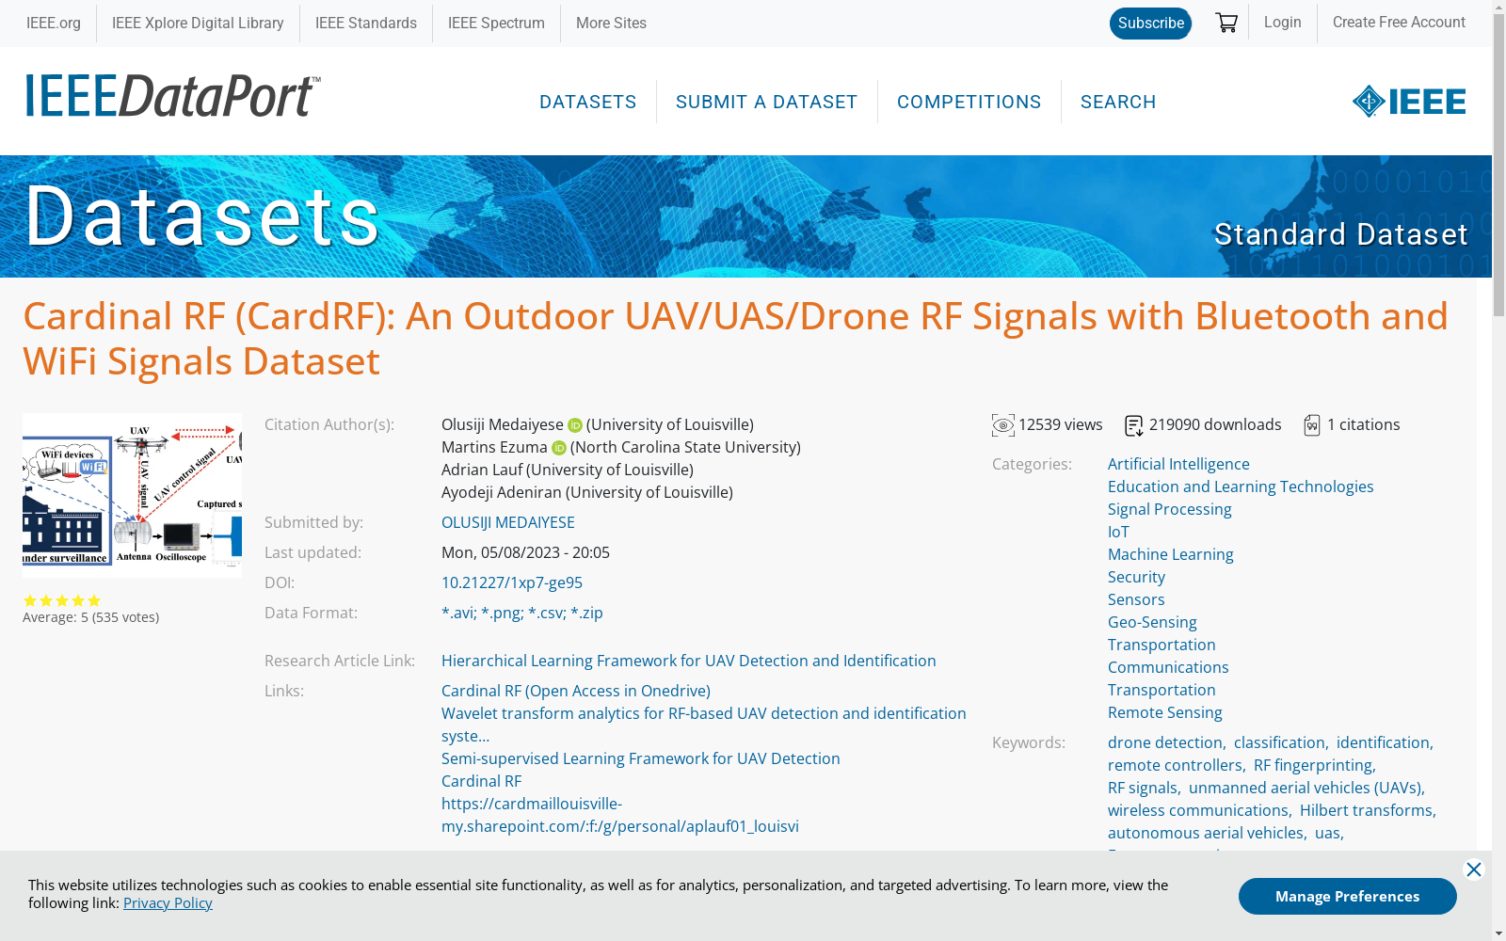1506x941 pixels.
Task: Open the cardmaillouisville sharepoint URL
Action: coord(620,815)
